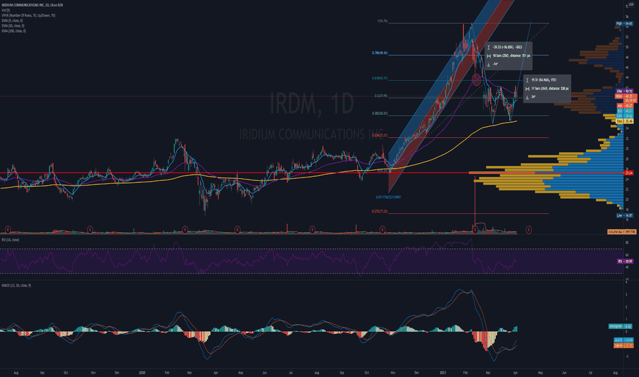Screen dimensions: 639x377
Task: Click the yellow EMA 35.46 price tag
Action: click(625, 121)
